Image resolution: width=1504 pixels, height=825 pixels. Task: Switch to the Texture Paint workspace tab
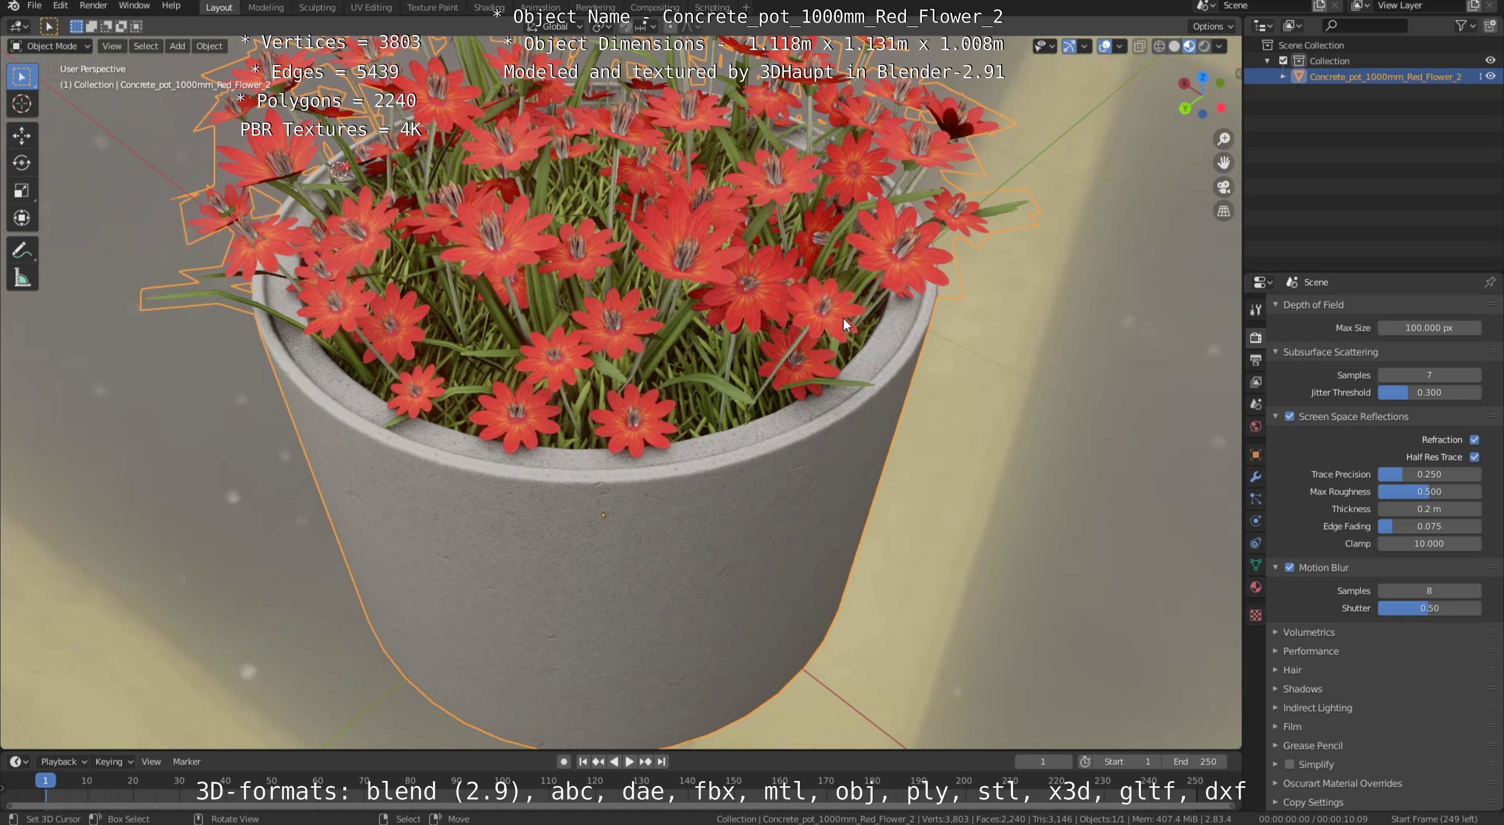(432, 7)
